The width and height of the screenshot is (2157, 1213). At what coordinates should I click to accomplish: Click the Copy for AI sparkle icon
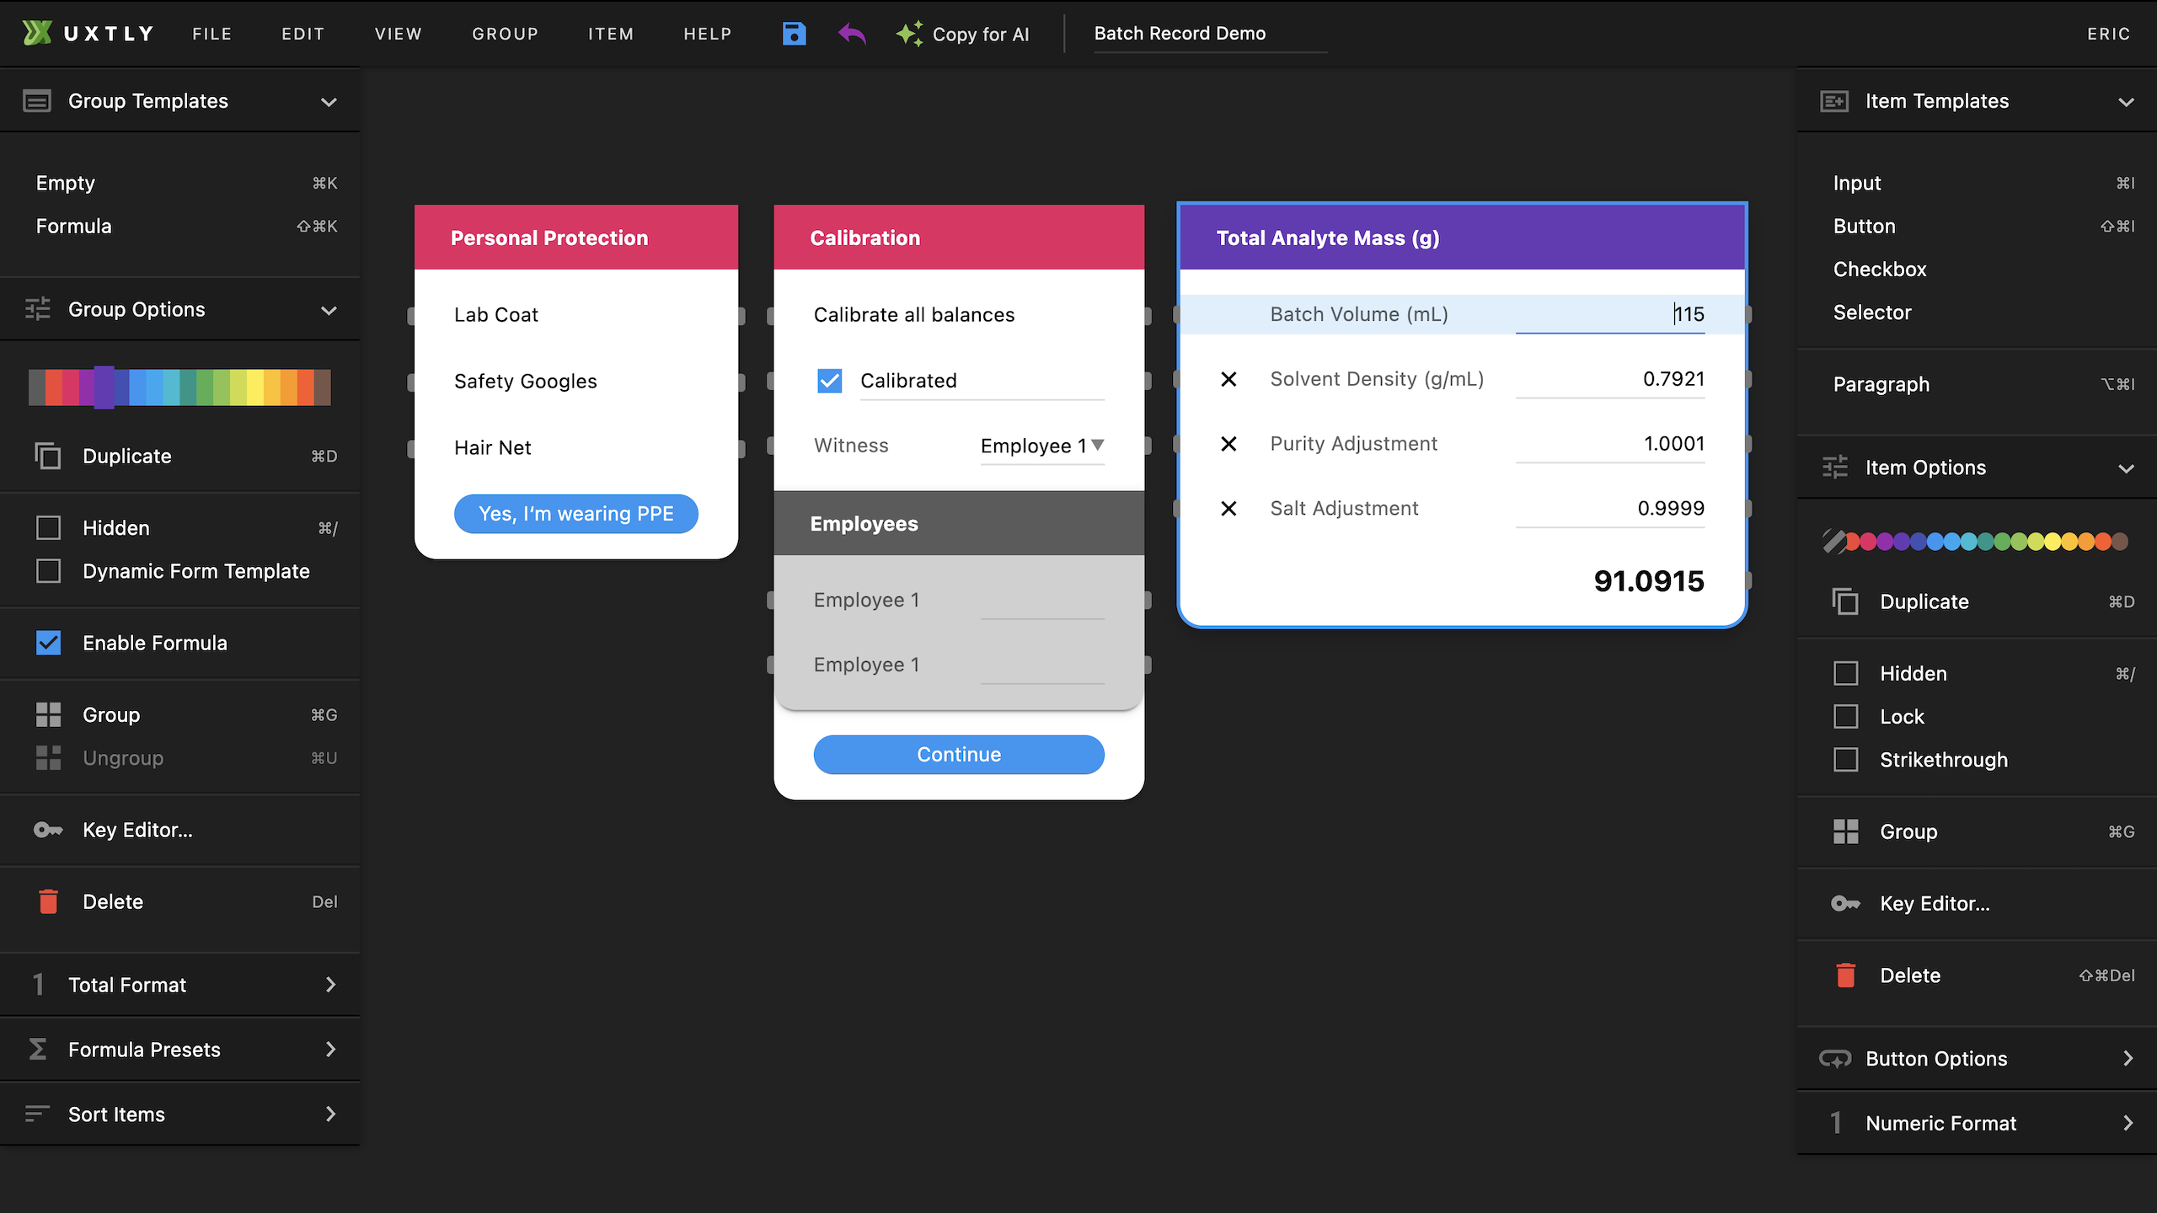point(910,34)
